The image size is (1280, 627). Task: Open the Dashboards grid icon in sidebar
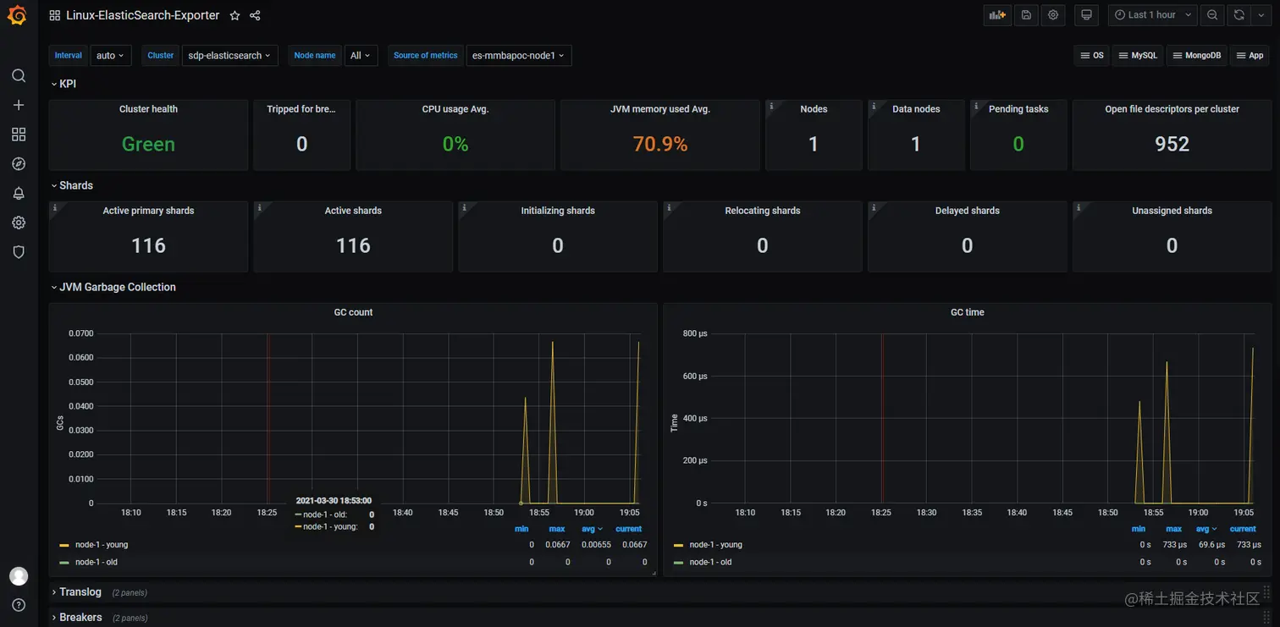click(19, 135)
